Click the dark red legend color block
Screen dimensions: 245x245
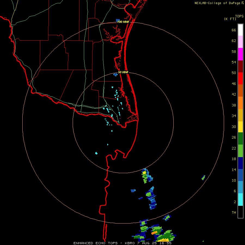coord(240,66)
